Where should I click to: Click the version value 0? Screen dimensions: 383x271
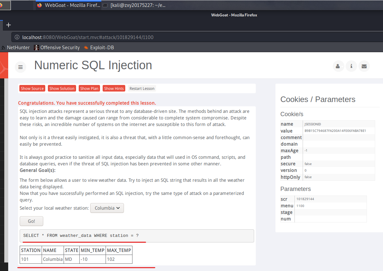(305, 170)
